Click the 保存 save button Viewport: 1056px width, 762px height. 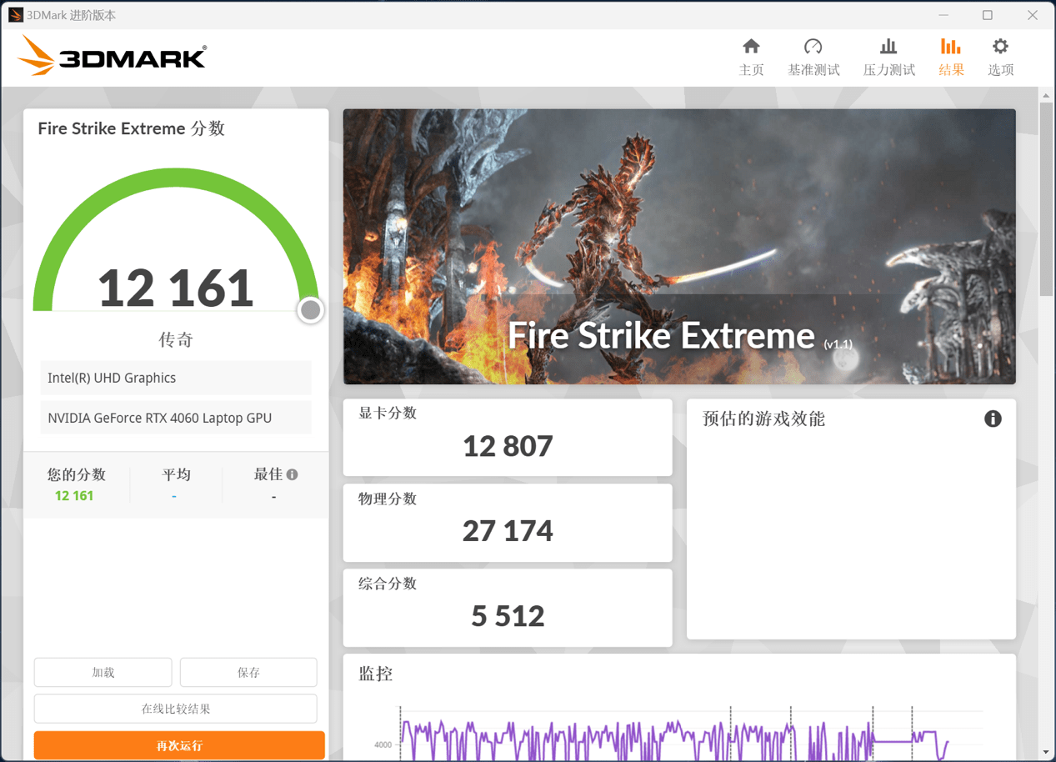tap(248, 672)
